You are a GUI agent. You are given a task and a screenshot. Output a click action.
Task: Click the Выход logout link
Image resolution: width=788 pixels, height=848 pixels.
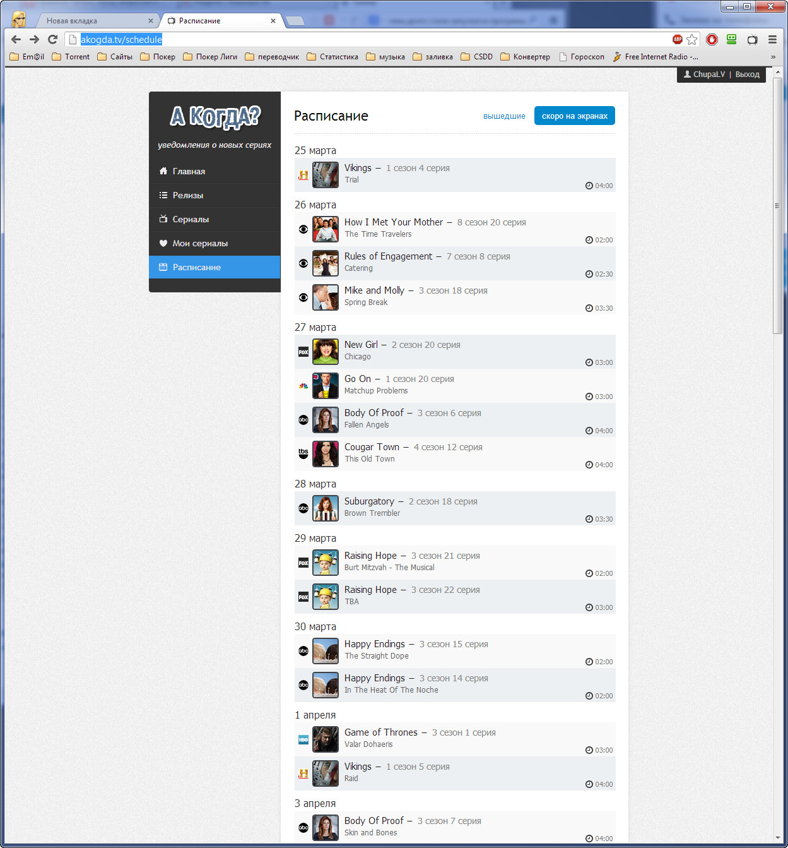748,75
